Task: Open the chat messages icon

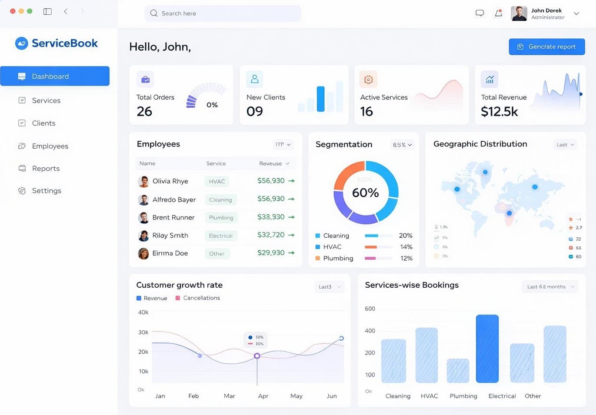Action: pos(479,13)
